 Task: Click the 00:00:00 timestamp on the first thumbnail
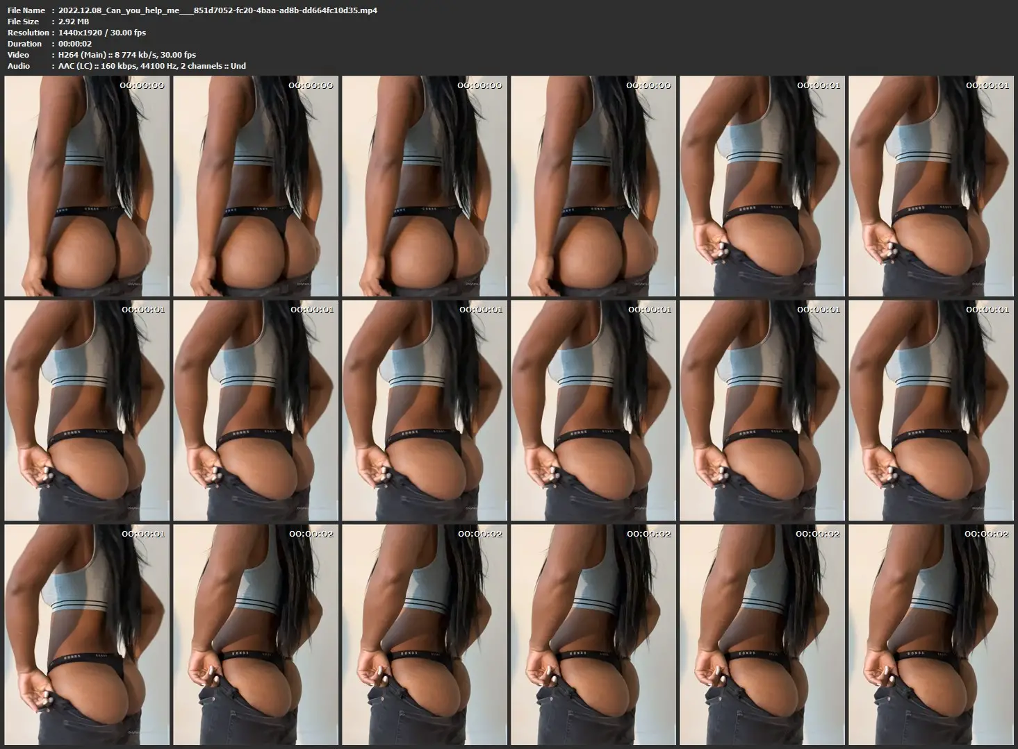pos(142,85)
